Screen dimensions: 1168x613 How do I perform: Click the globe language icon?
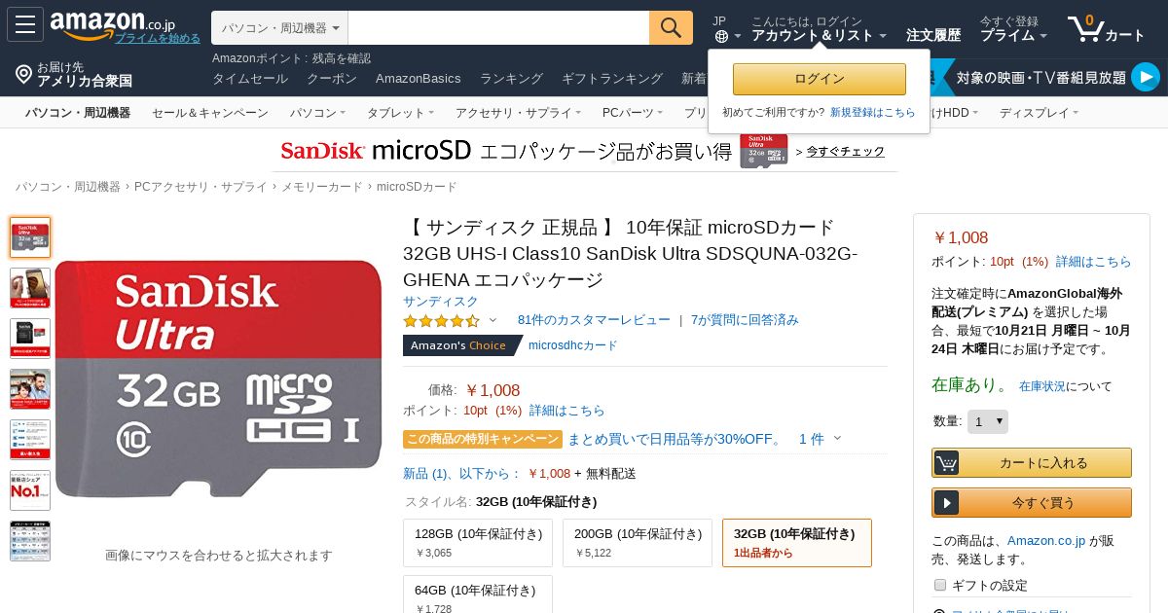721,36
